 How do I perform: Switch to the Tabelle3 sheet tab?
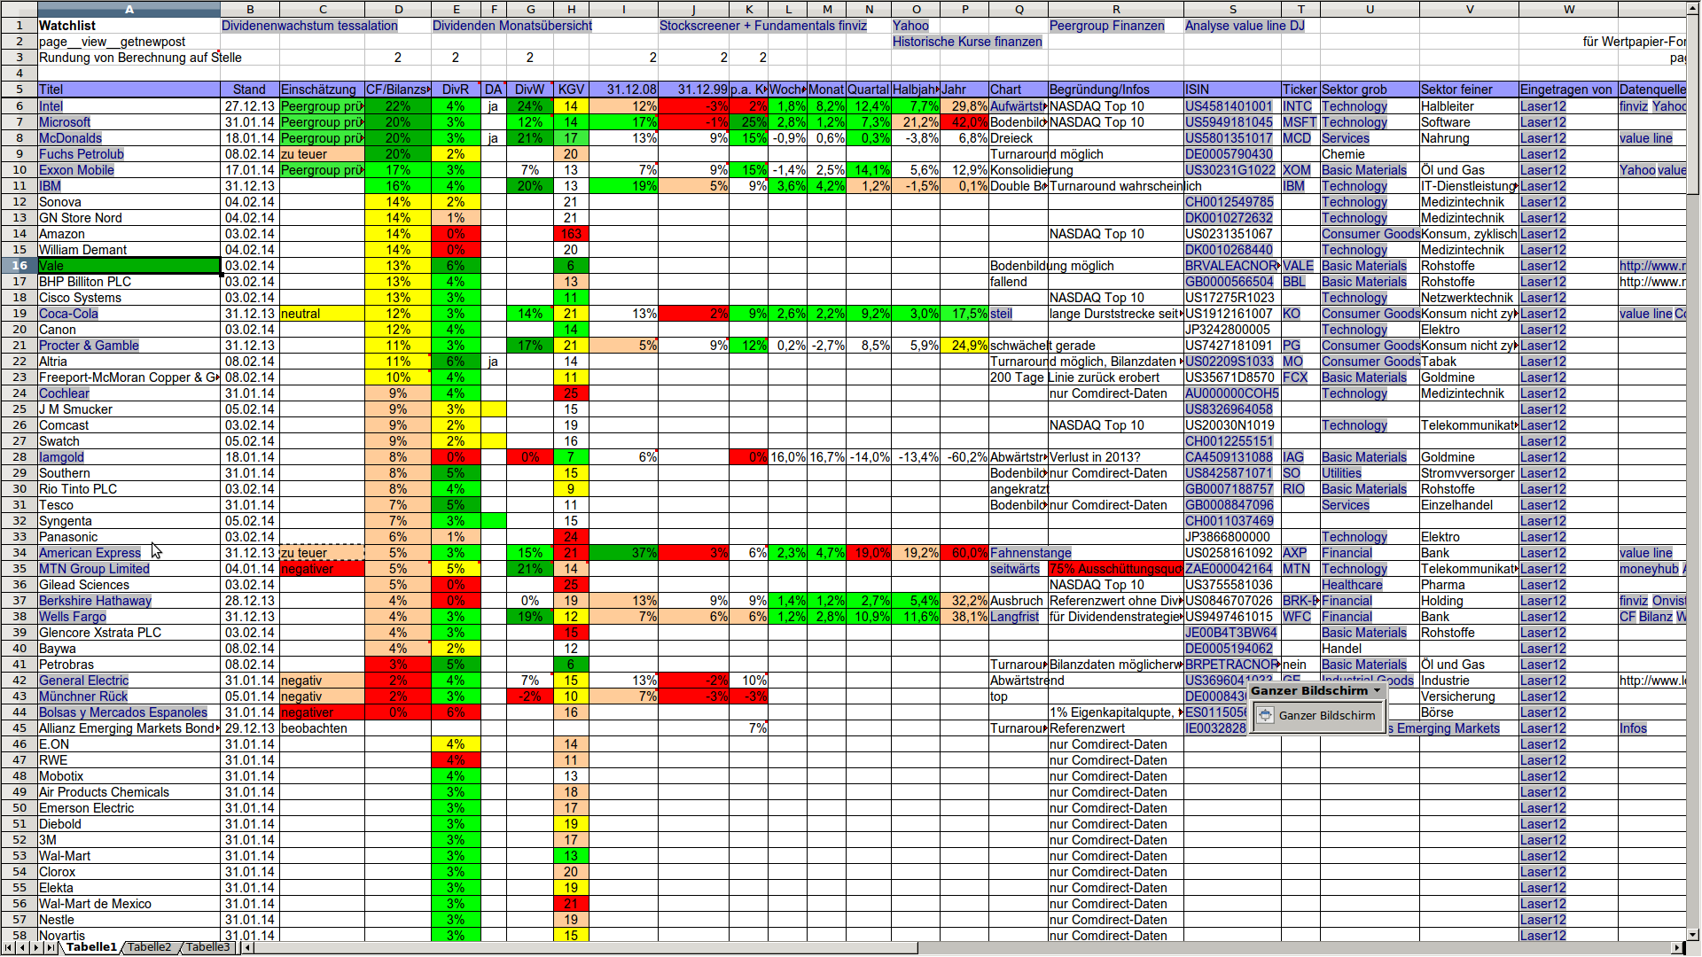207,947
